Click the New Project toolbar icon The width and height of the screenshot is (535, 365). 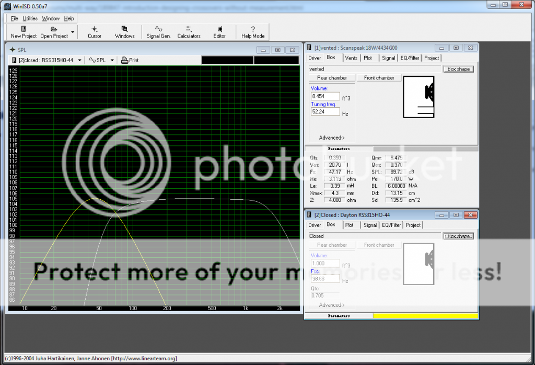[24, 29]
